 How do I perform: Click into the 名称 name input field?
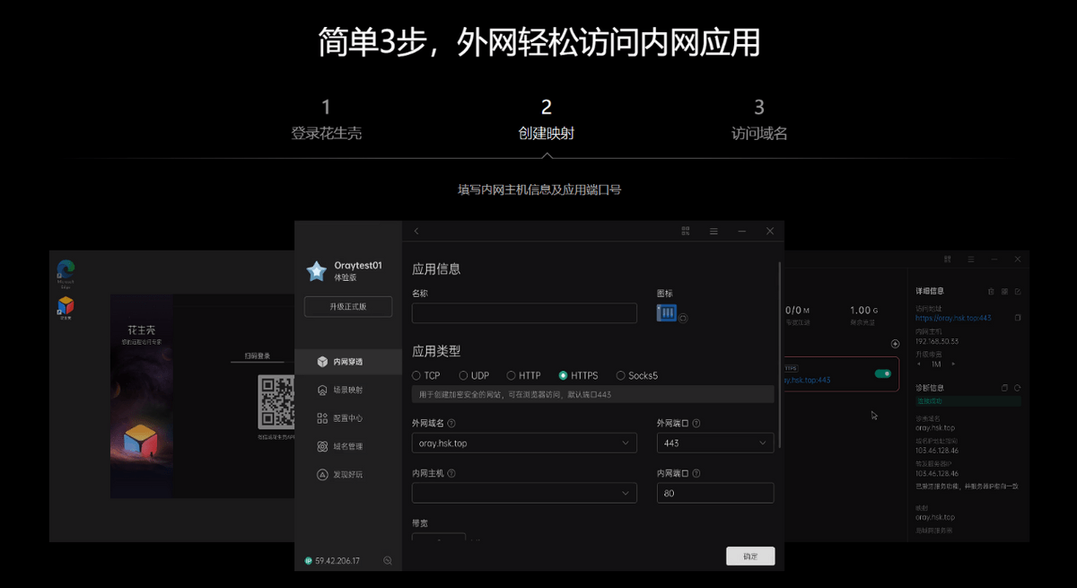524,313
